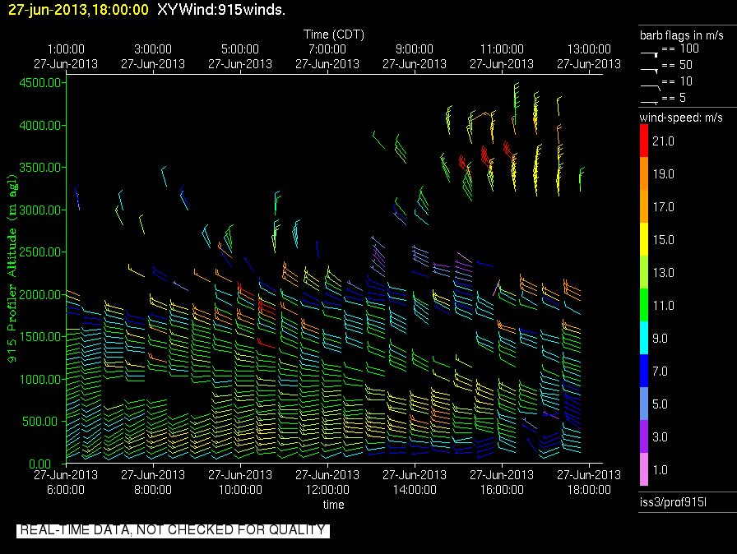Screen dimensions: 737x554
Task: Click the '1000.00' altitude tick label
Action: [40, 380]
